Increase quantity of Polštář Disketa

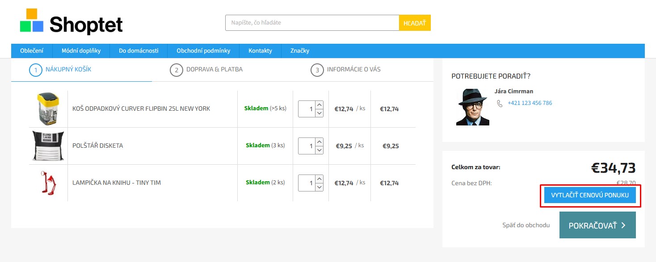click(319, 142)
